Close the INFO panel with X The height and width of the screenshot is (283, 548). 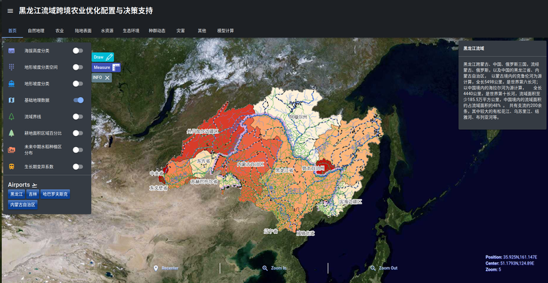click(x=108, y=78)
